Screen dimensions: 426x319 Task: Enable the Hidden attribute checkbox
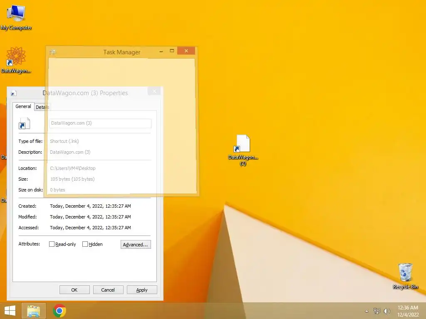click(85, 244)
